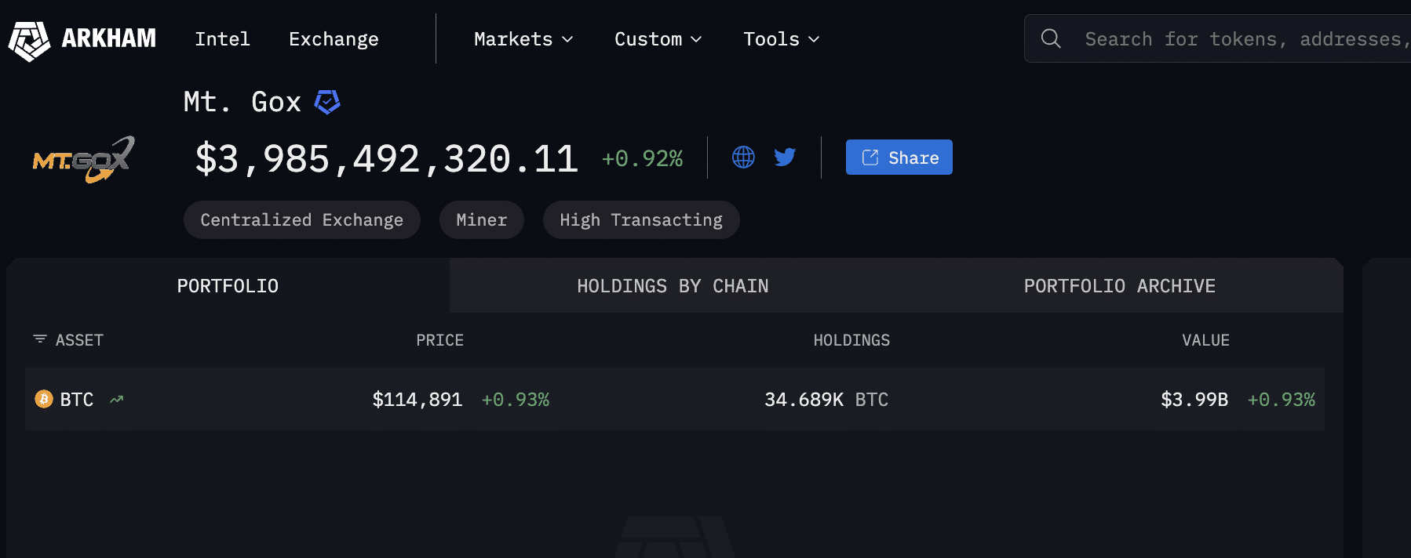Switch to the Holdings by Chain tab

point(673,286)
